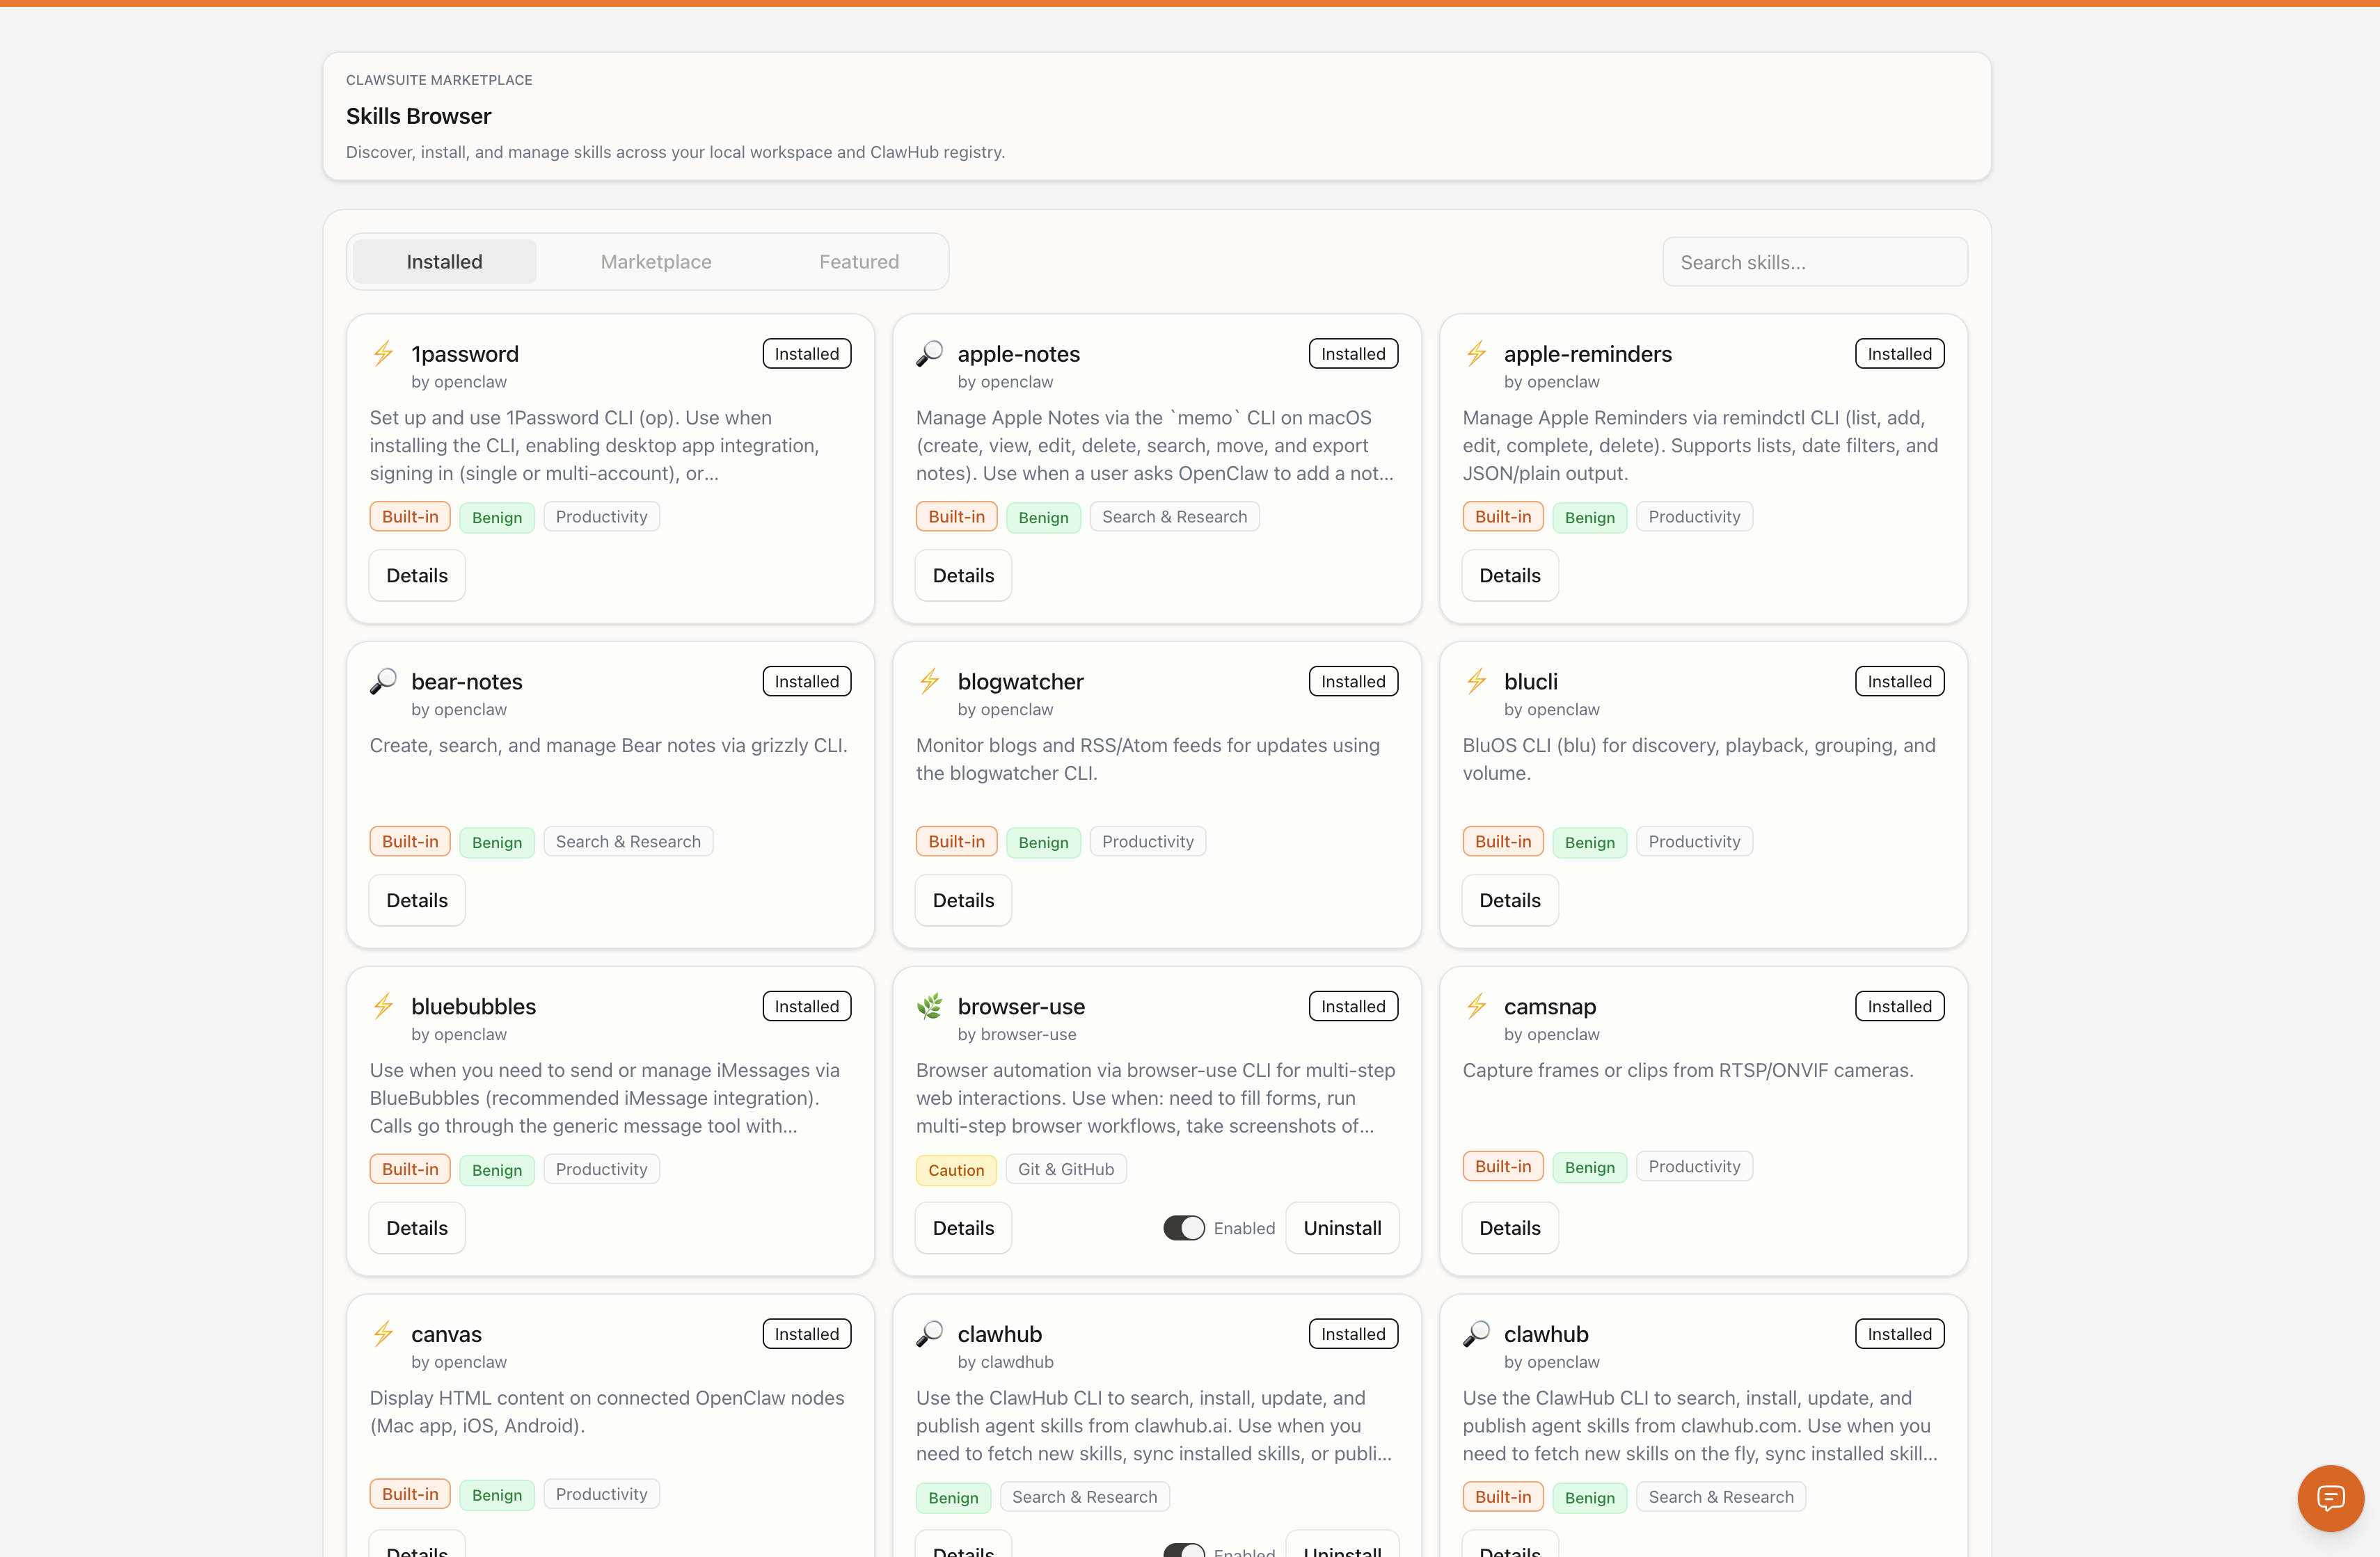Screen dimensions: 2380x1557
Task: Click the camsnap skill title
Action: pyautogui.click(x=1550, y=1007)
